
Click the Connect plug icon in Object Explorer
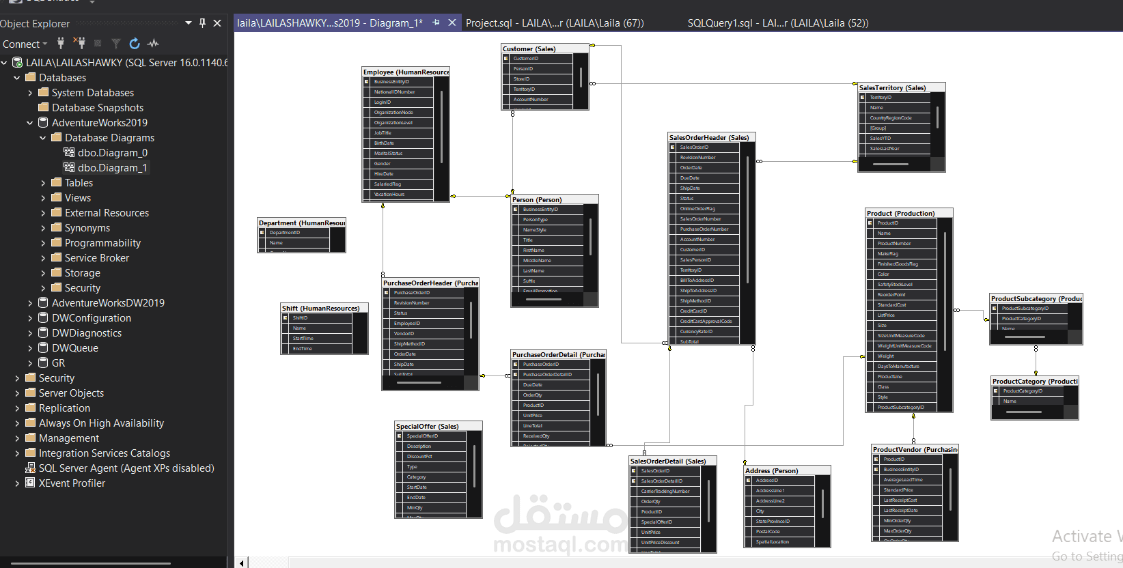click(61, 44)
